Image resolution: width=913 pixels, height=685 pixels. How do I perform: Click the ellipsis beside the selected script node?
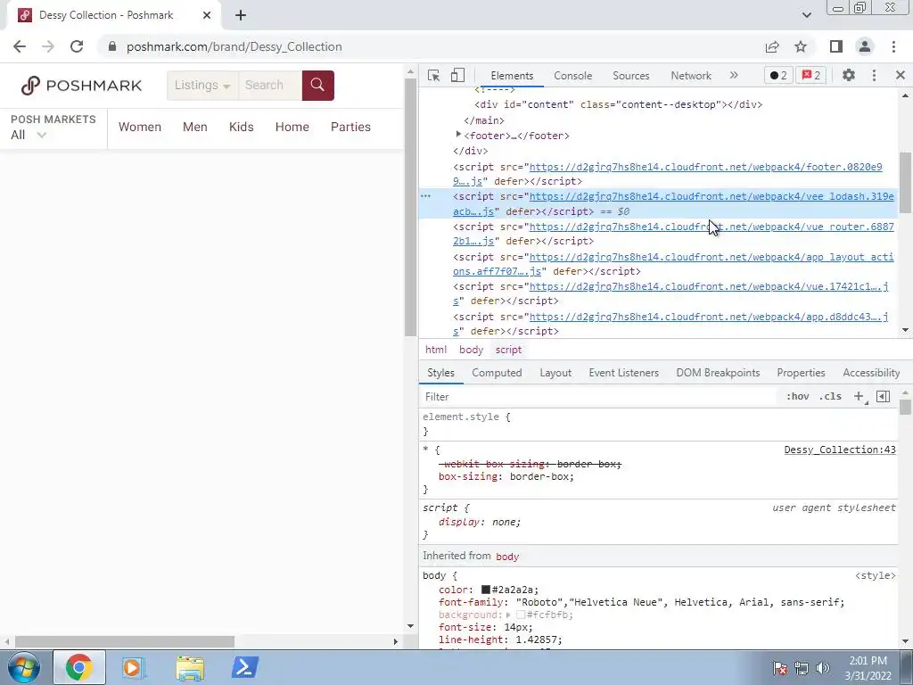[425, 197]
